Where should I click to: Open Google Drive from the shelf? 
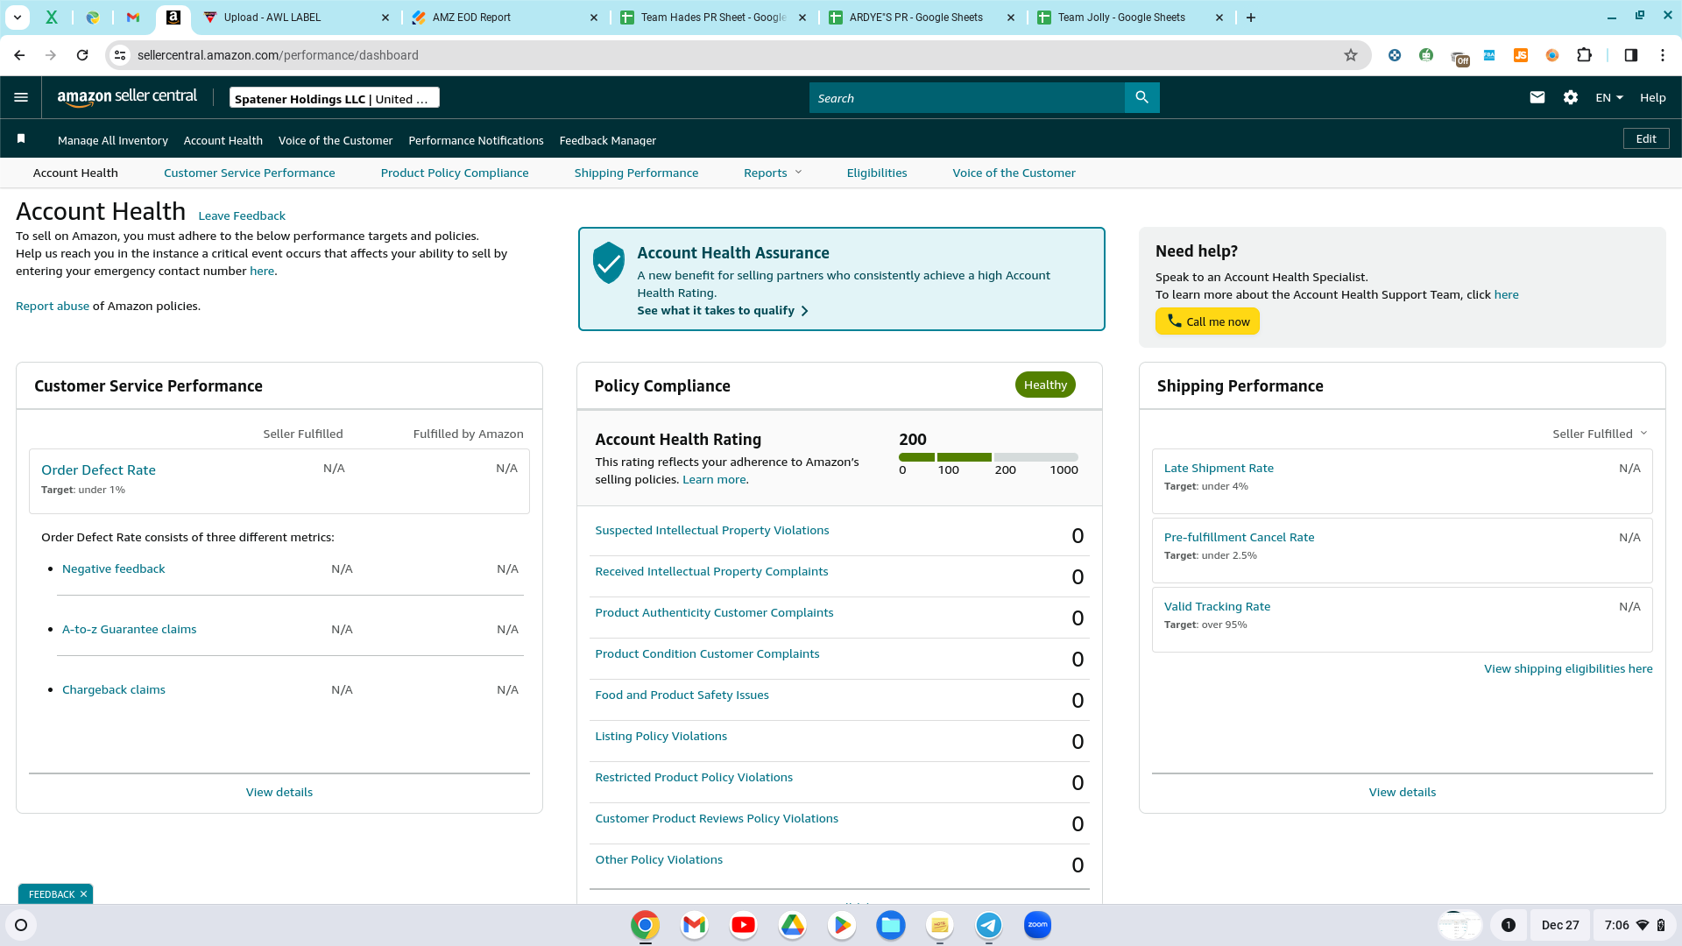(x=792, y=925)
